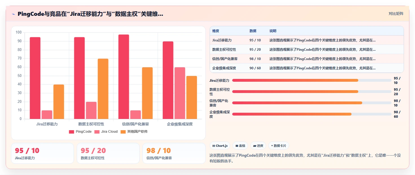
Task: Click Jira Cloud bar for 数据主权可控性
Action: click(91, 110)
